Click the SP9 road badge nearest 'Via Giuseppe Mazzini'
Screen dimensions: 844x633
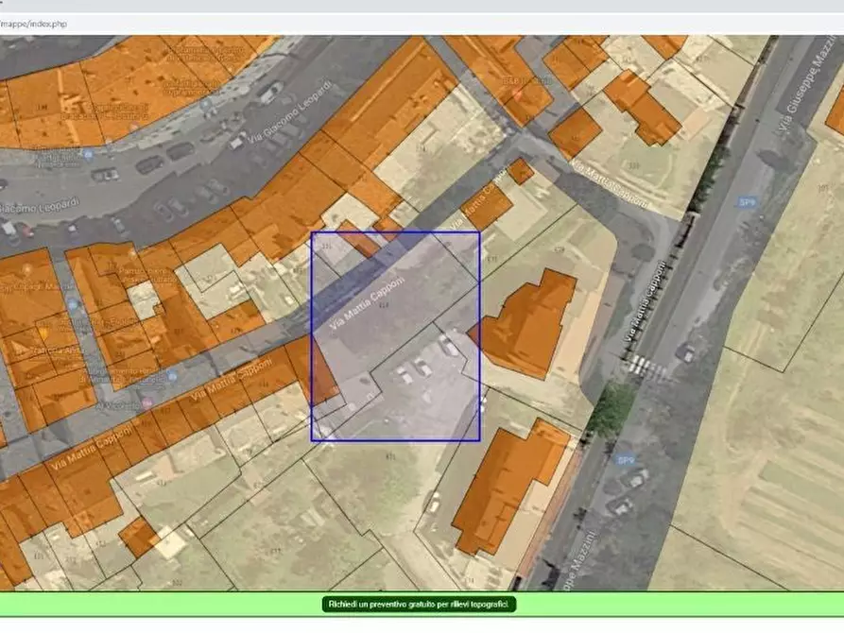(747, 202)
